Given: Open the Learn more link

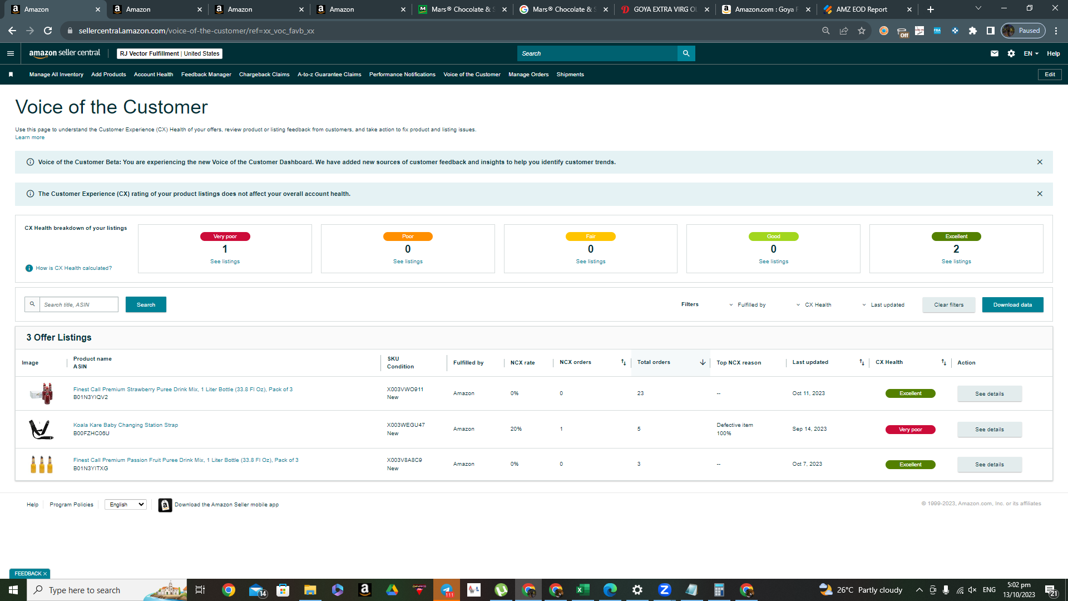Looking at the screenshot, I should click(x=29, y=137).
